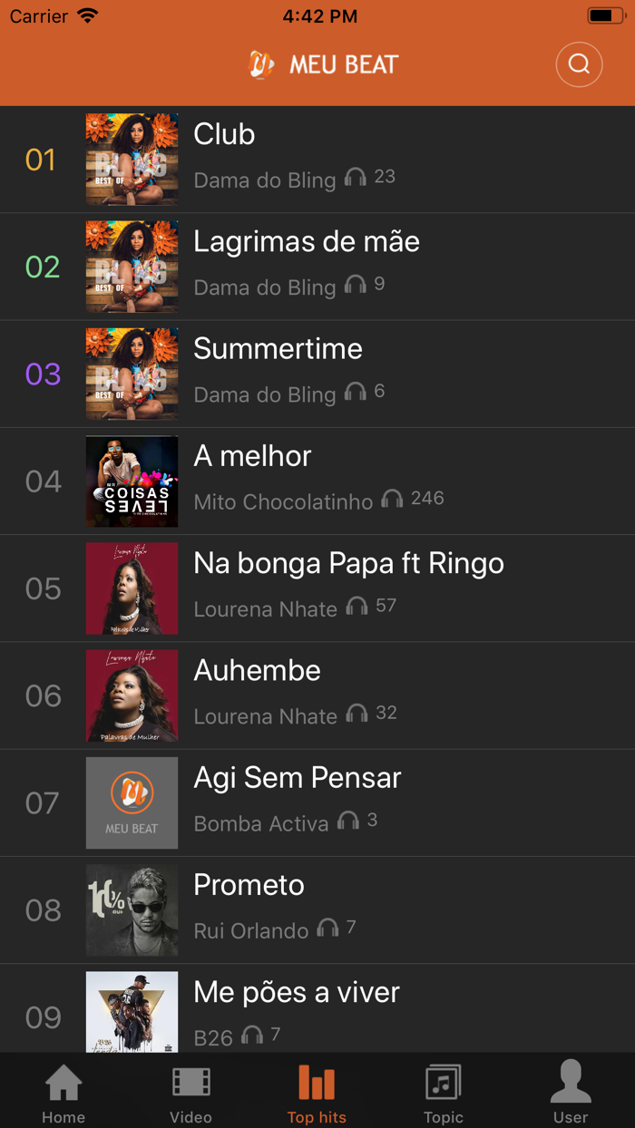Open the search icon in the top bar
The height and width of the screenshot is (1128, 635).
(x=579, y=64)
